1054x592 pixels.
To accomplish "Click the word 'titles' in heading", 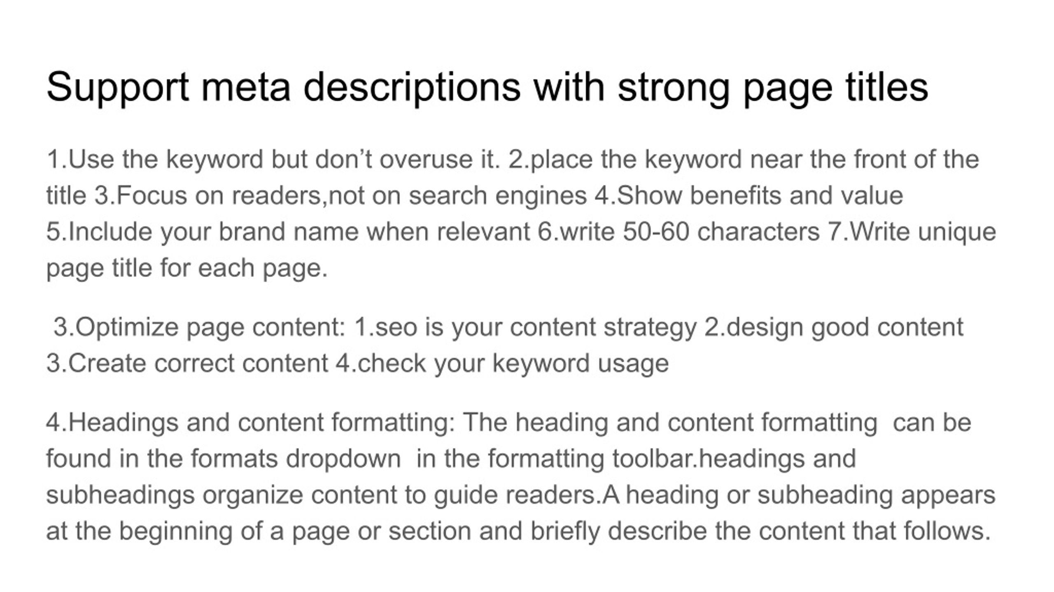I will 887,87.
